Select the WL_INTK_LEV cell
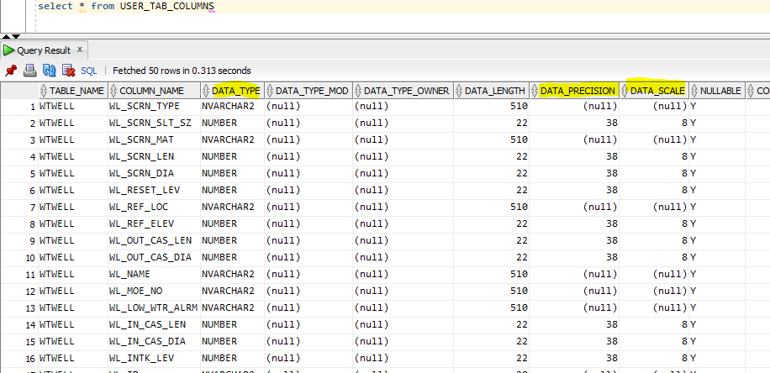Screen dimensions: 770x373 pos(154,358)
